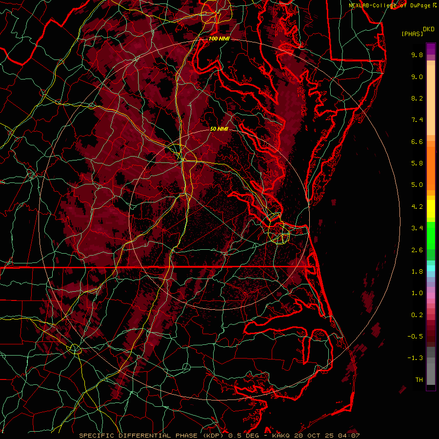Click the 20 OCT 25 date text
The width and height of the screenshot is (439, 439).
314,436
